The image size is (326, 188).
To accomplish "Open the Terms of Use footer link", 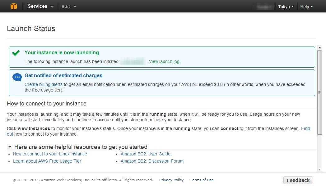I will click(x=202, y=180).
